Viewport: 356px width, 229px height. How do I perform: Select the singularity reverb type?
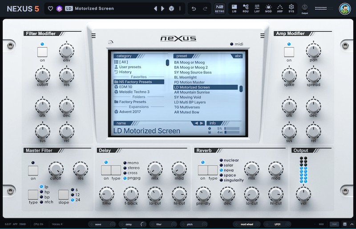[x=231, y=180]
